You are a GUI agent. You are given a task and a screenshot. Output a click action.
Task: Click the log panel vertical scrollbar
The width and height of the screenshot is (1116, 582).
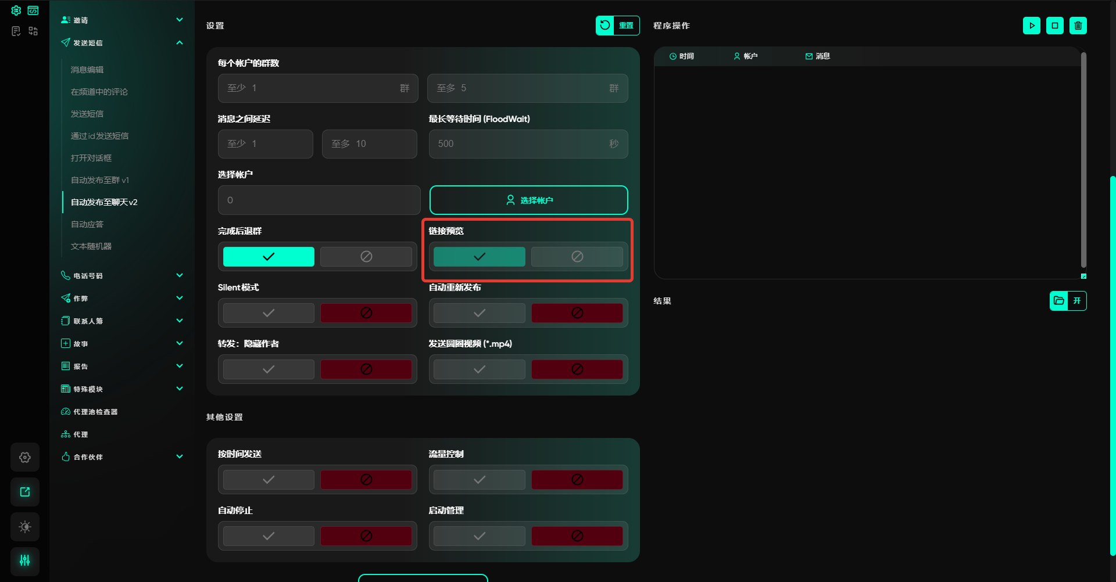pos(1083,160)
